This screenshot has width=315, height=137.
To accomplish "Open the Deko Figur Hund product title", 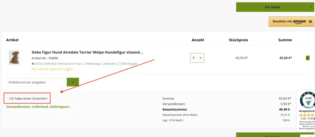I will coord(87,52).
